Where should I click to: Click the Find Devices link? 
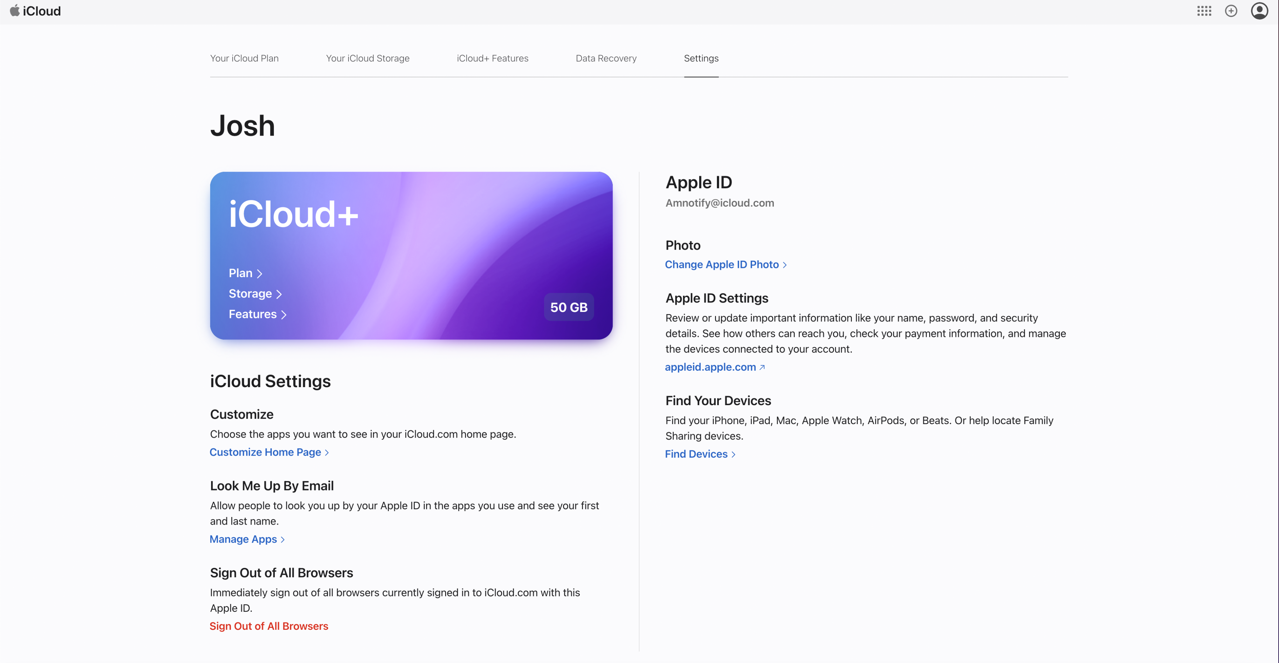[x=700, y=454]
